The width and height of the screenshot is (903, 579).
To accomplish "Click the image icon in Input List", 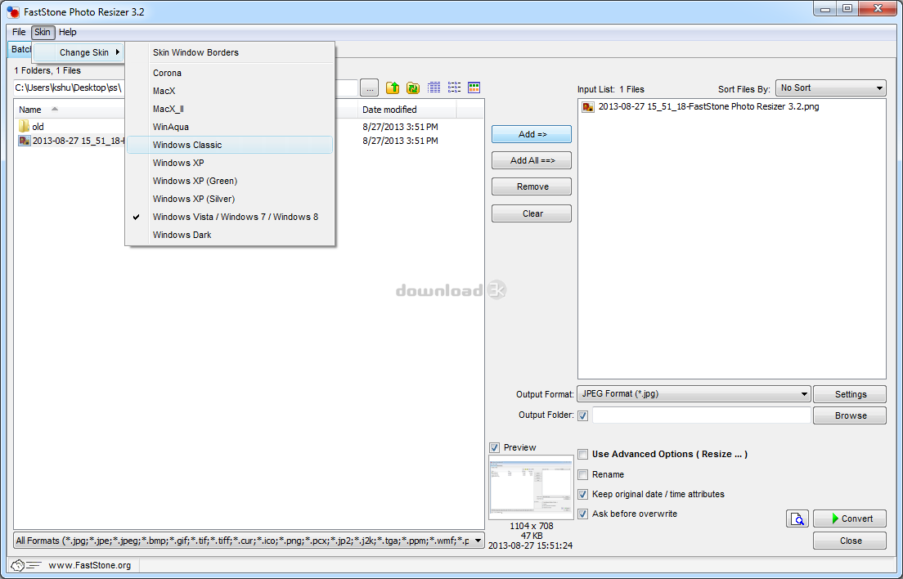I will pyautogui.click(x=588, y=106).
